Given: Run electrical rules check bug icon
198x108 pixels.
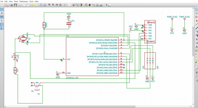Looking at the screenshot, I should pyautogui.click(x=90, y=5).
